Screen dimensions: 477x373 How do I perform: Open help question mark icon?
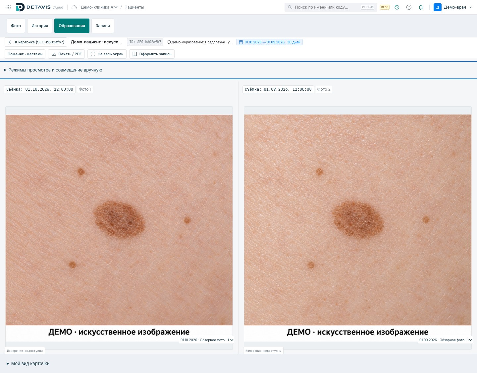(x=409, y=7)
